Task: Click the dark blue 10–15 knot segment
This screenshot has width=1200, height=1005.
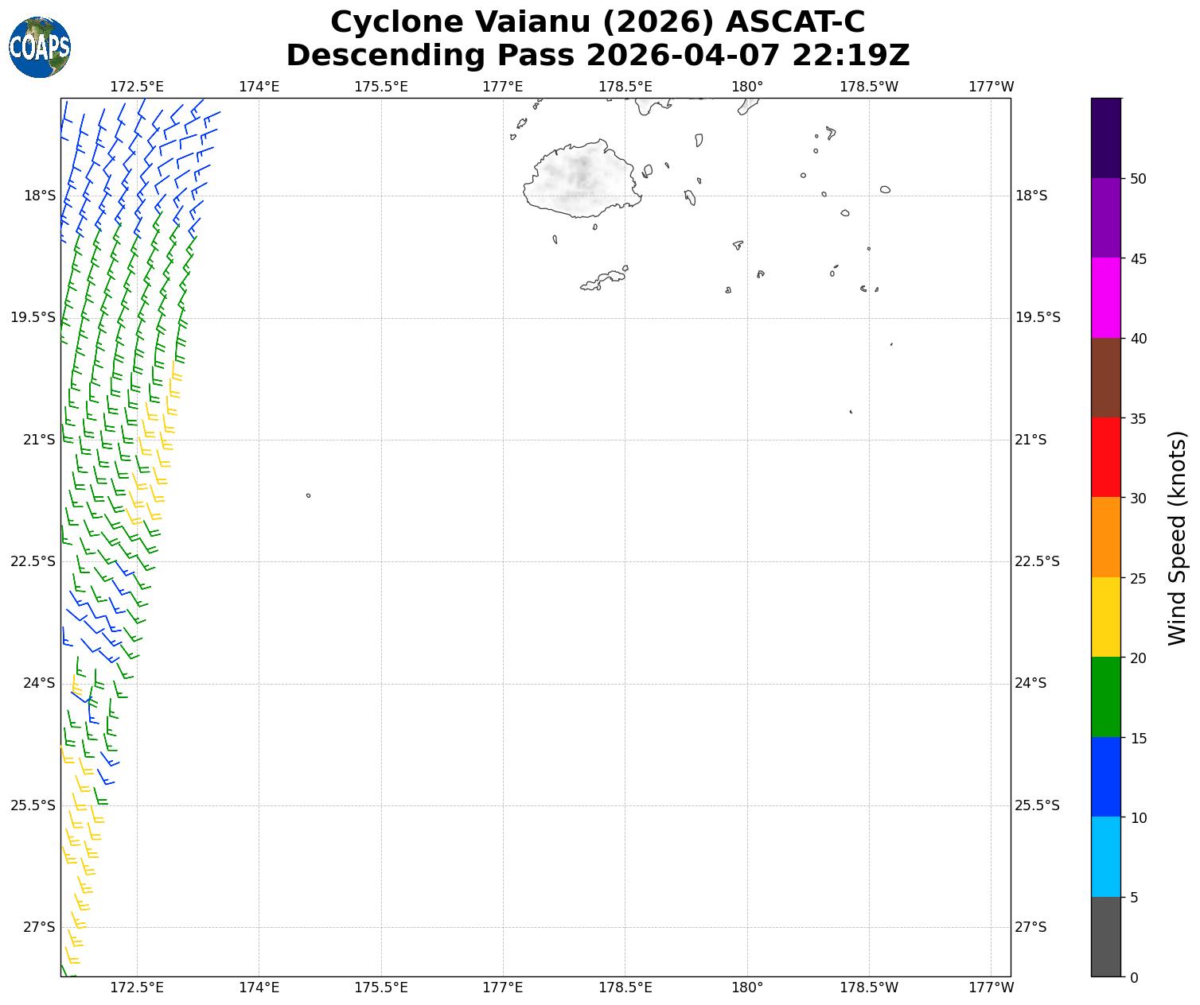Action: tap(1105, 777)
